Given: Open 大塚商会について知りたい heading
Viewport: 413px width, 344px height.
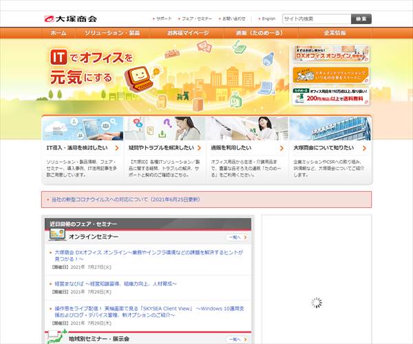Looking at the screenshot, I should (324, 148).
